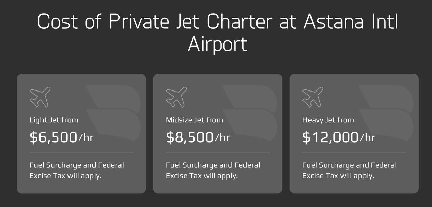Click the fuel surcharge note under Heavy Jet
This screenshot has width=432, height=207.
pos(349,171)
